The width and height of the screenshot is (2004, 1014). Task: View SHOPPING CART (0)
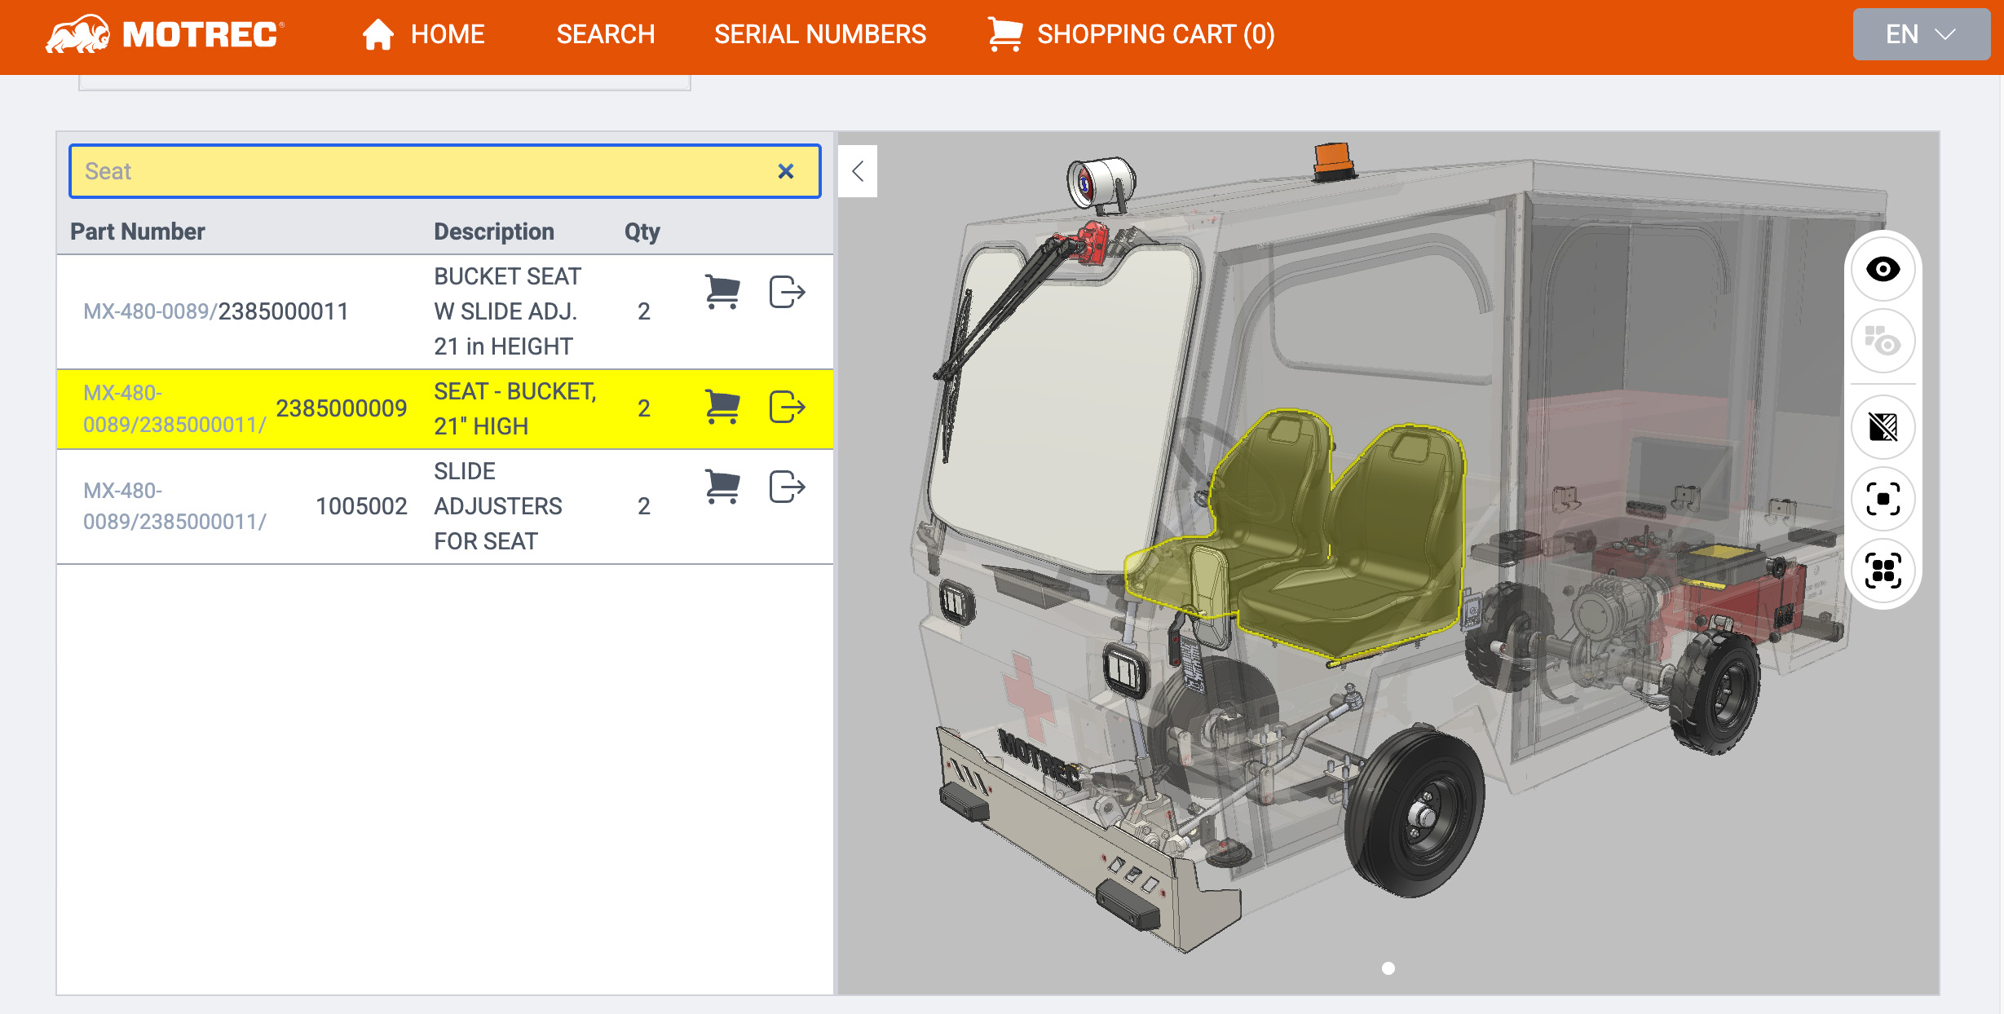(x=1132, y=34)
